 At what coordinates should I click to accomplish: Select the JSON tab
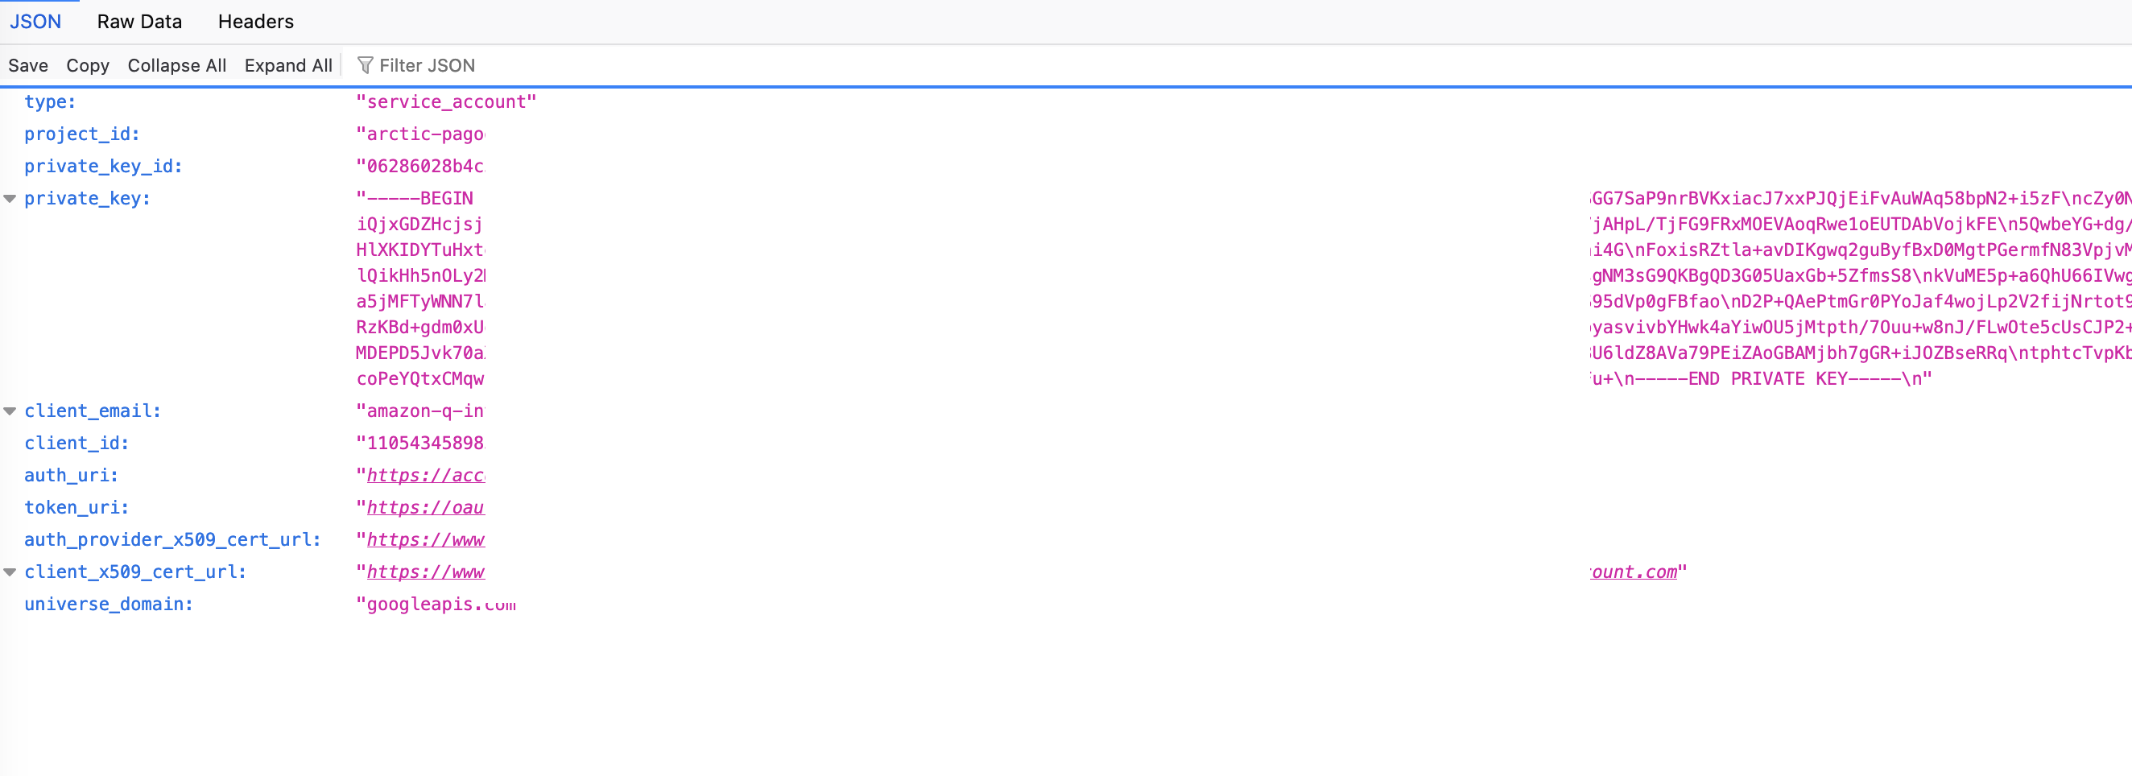coord(35,22)
